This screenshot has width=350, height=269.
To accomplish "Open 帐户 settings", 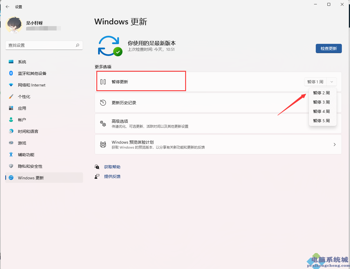I will click(x=44, y=120).
